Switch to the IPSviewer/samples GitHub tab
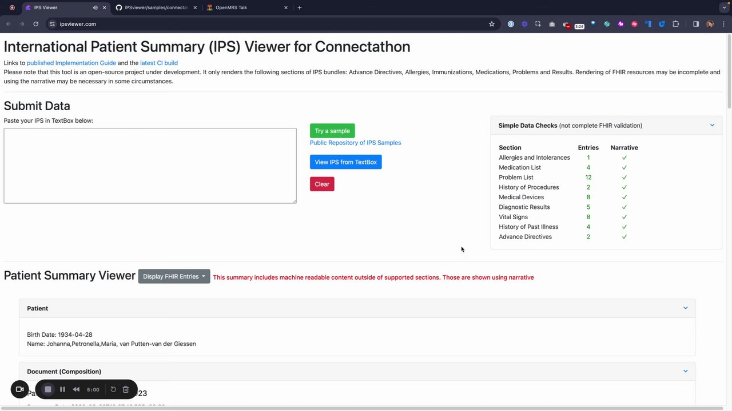 [156, 7]
